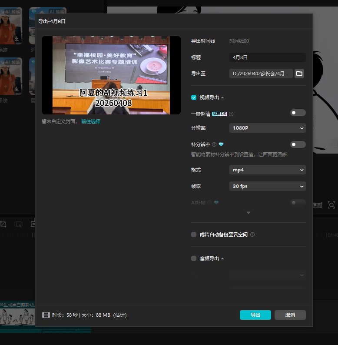
Task: Open folder browser for export path
Action: click(299, 74)
